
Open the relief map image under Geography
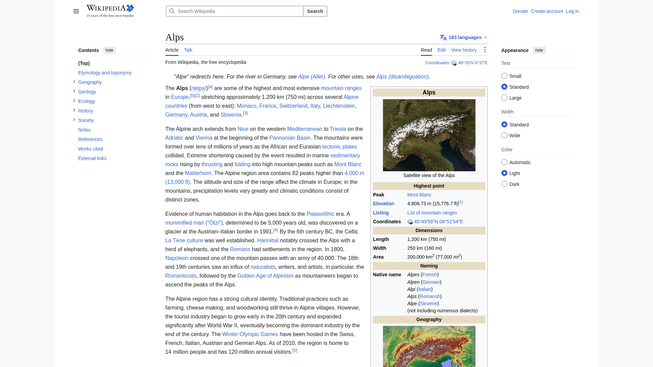point(429,346)
